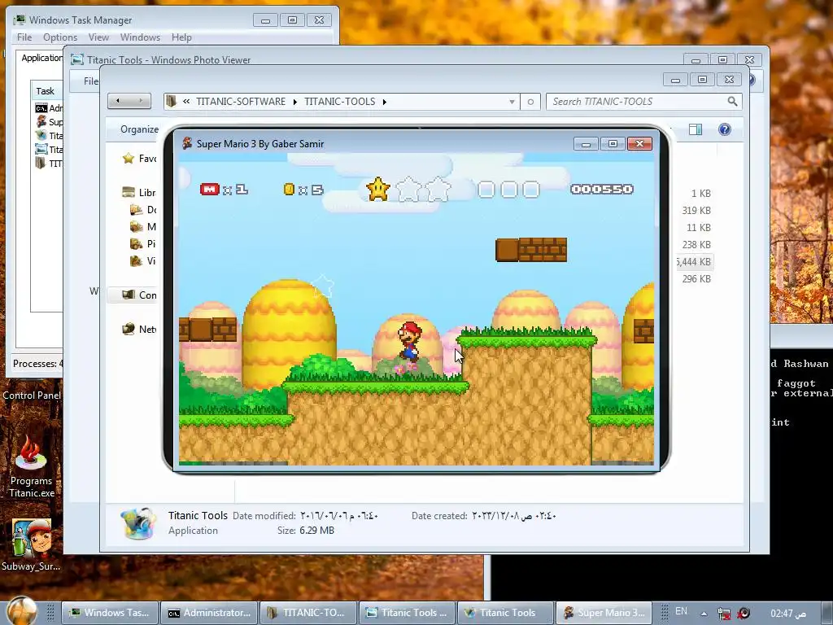Click the 000550 score display
This screenshot has width=833, height=625.
(x=602, y=189)
